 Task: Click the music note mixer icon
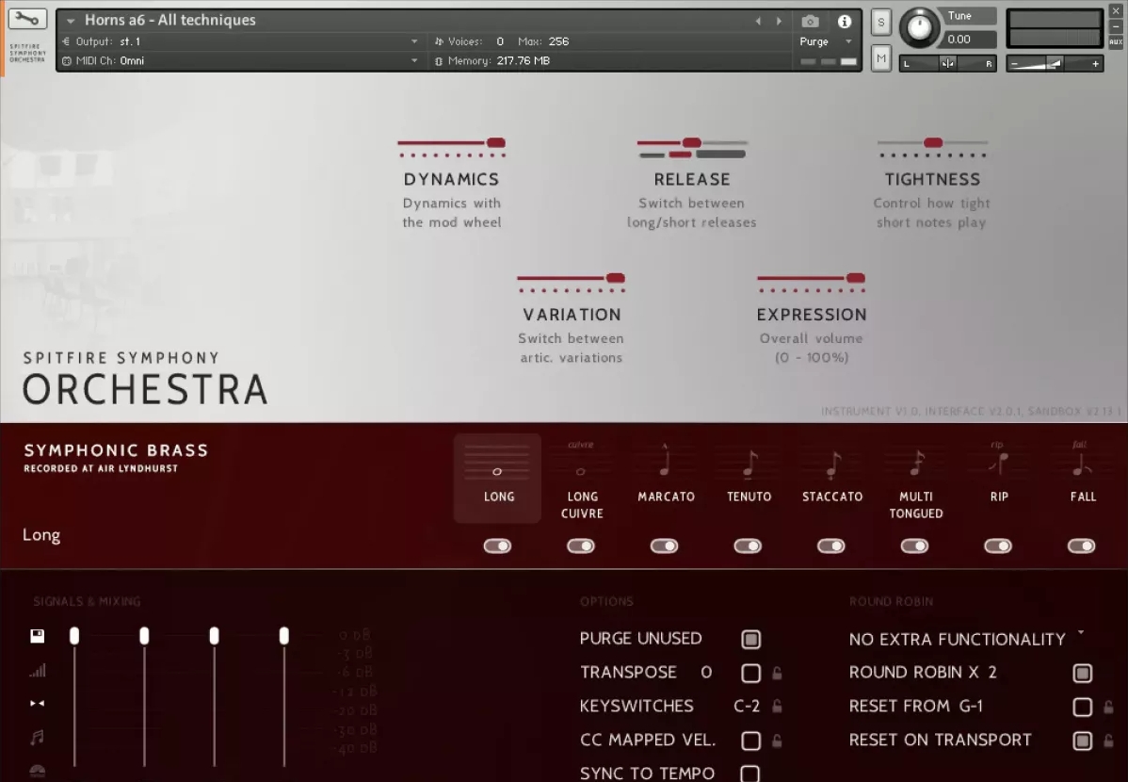coord(37,737)
